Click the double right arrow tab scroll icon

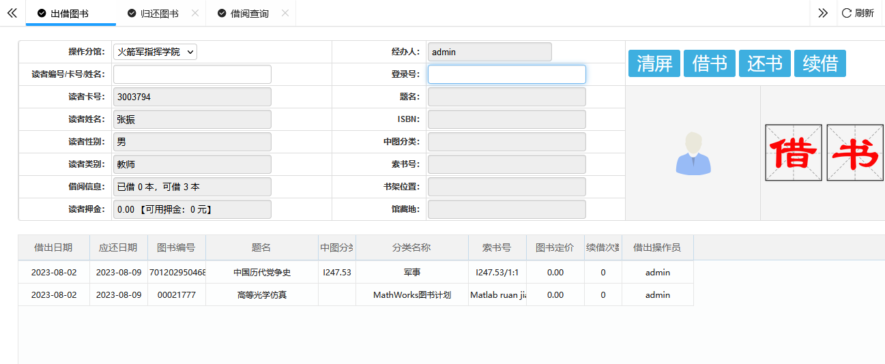823,13
